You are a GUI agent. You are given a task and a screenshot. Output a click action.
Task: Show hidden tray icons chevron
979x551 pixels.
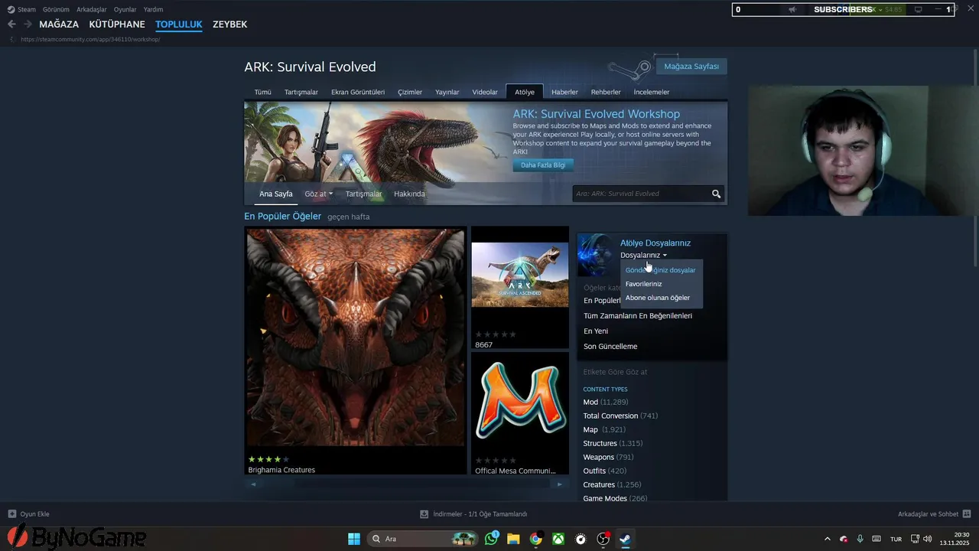pos(827,539)
